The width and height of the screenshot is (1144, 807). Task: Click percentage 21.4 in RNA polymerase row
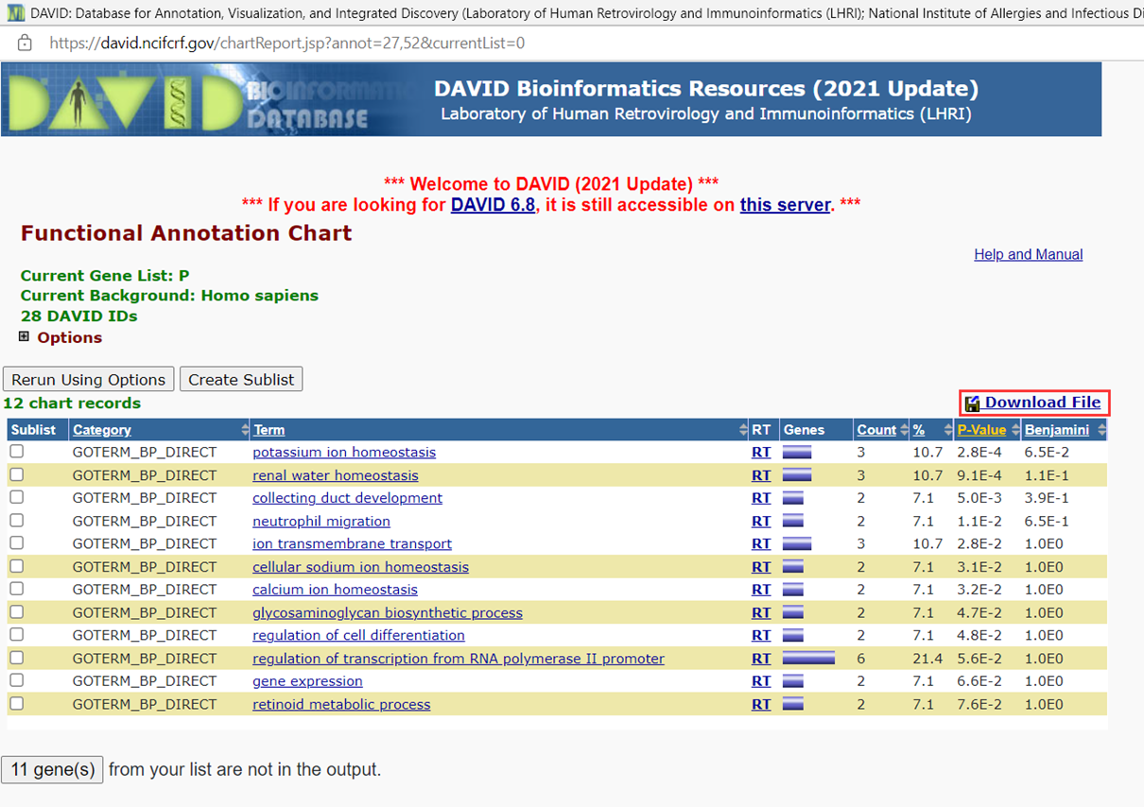tap(927, 659)
